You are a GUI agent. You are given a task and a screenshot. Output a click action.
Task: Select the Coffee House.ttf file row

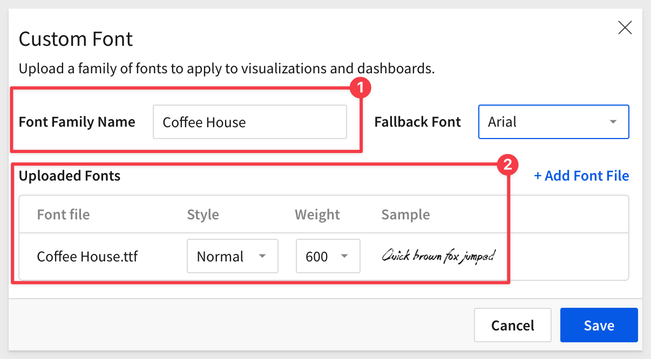coord(324,256)
